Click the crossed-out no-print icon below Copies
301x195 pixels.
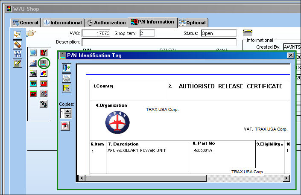coord(65,126)
